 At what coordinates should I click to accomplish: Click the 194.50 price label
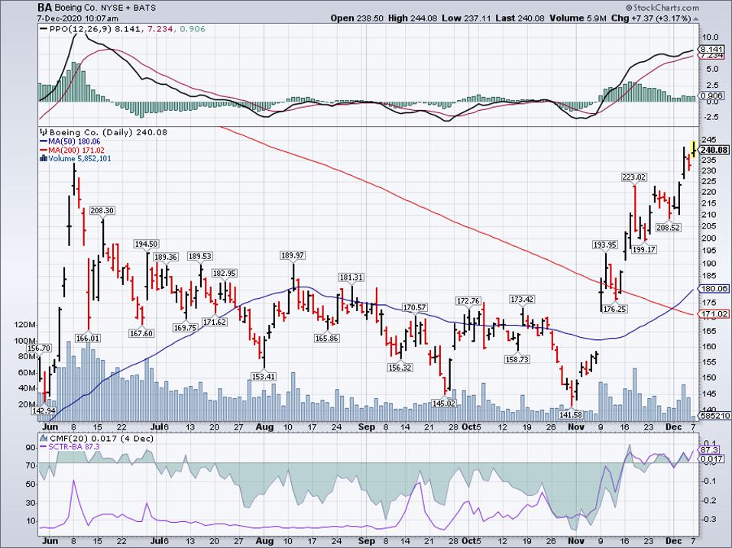(x=147, y=244)
